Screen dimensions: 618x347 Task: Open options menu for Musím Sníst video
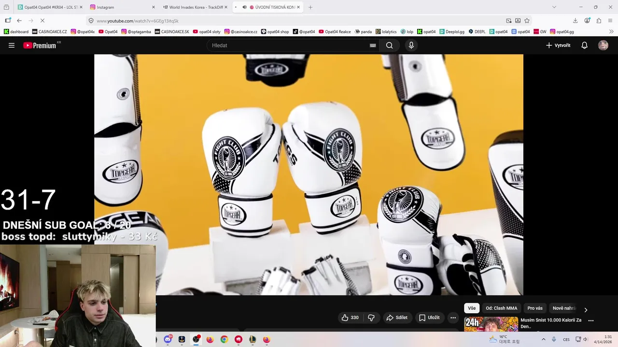point(590,320)
